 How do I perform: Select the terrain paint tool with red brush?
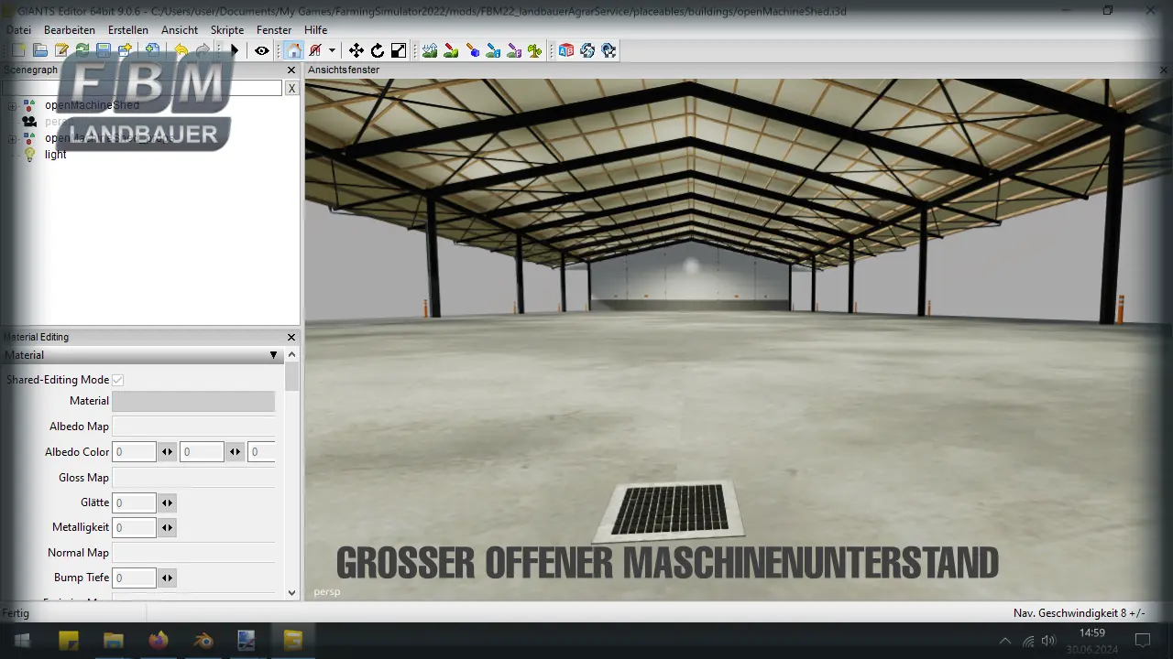451,50
